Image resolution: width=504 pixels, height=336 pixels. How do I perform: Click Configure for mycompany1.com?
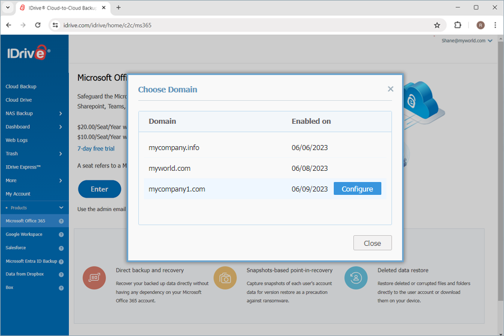coord(357,189)
